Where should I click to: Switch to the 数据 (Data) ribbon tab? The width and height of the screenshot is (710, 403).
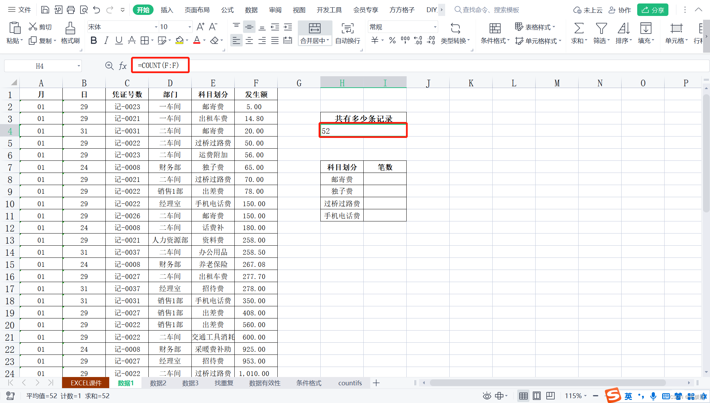(x=251, y=10)
